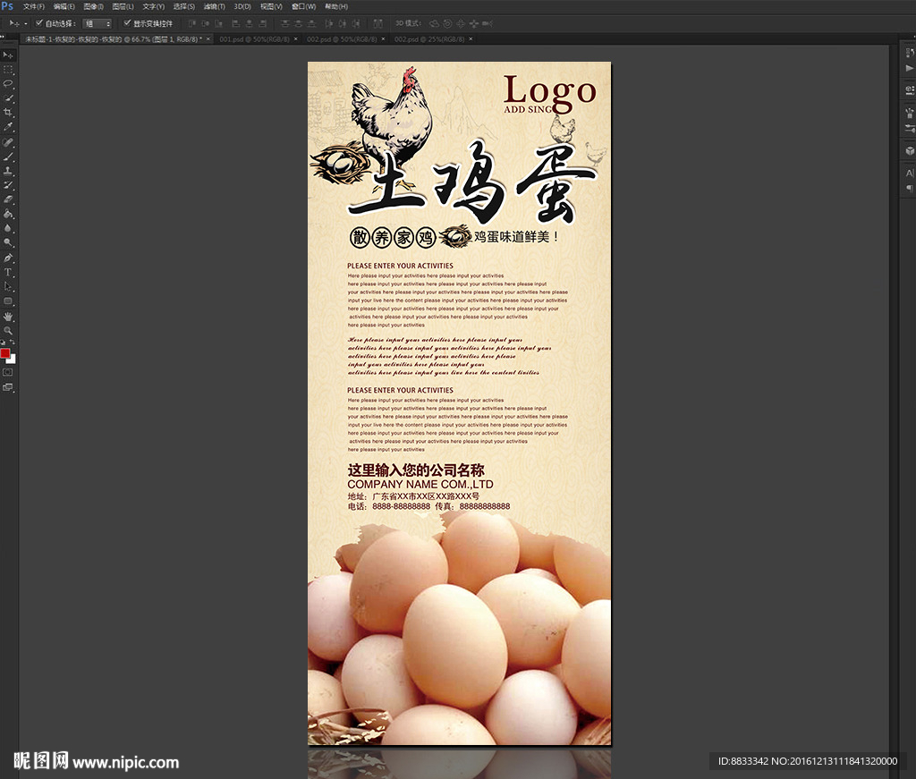Select the Path Selection tool

pos(8,287)
